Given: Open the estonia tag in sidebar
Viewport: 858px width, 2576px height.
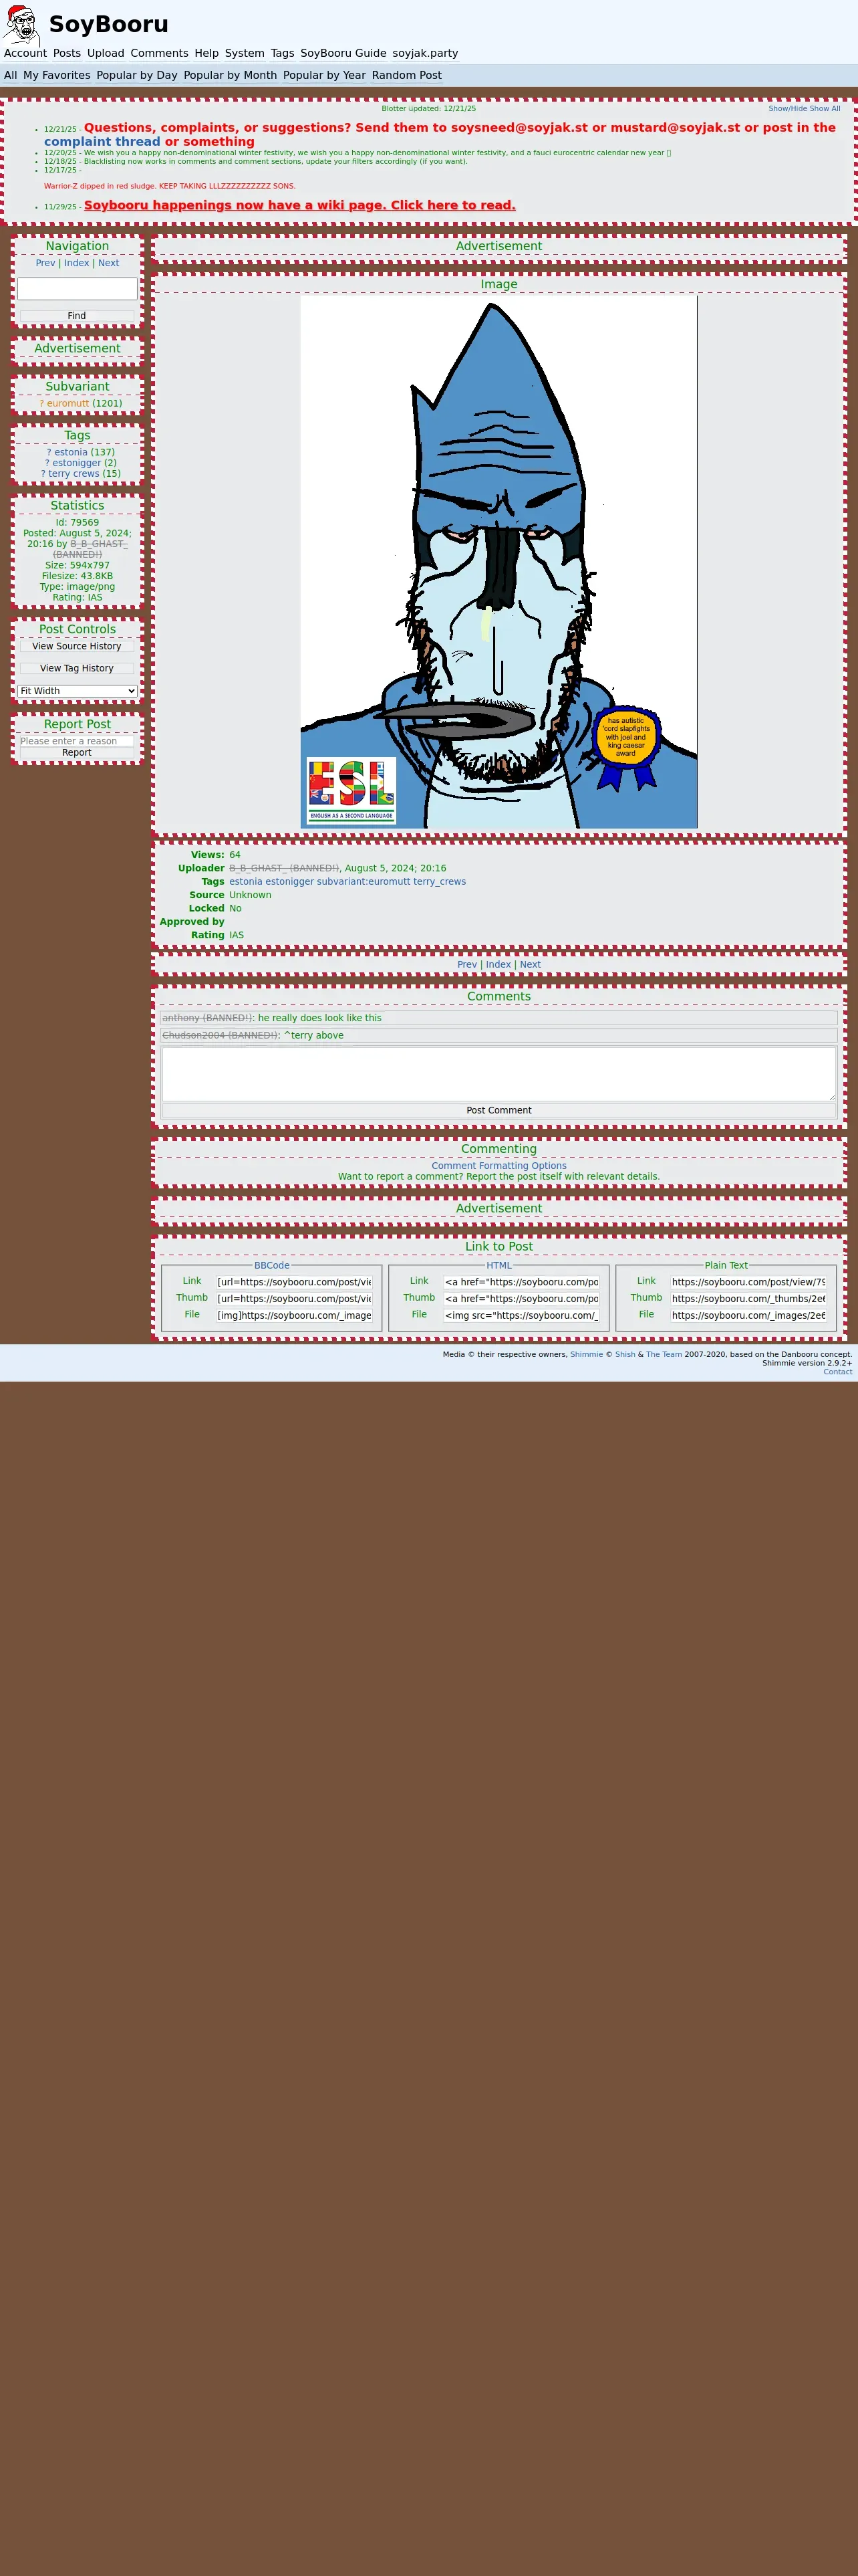Looking at the screenshot, I should click(x=71, y=452).
